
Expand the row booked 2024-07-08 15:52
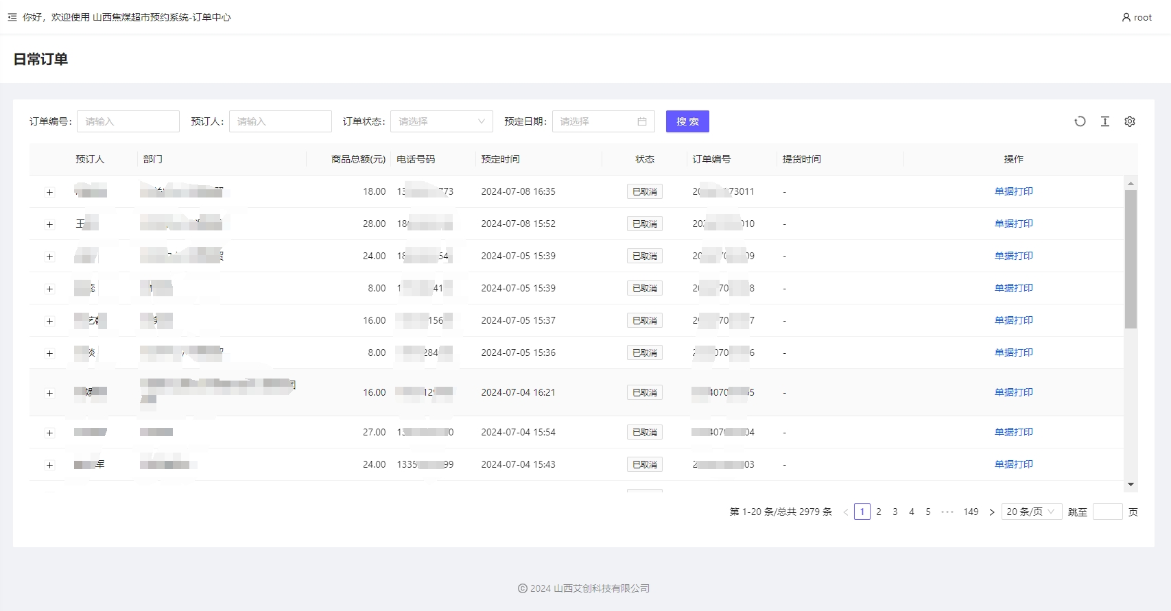(49, 224)
